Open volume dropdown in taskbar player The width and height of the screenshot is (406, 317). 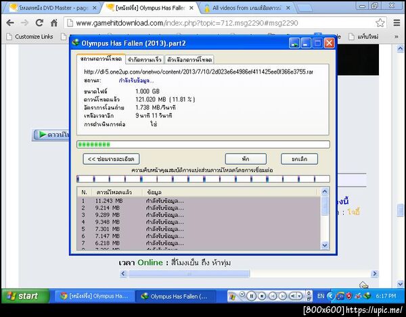click(x=300, y=296)
